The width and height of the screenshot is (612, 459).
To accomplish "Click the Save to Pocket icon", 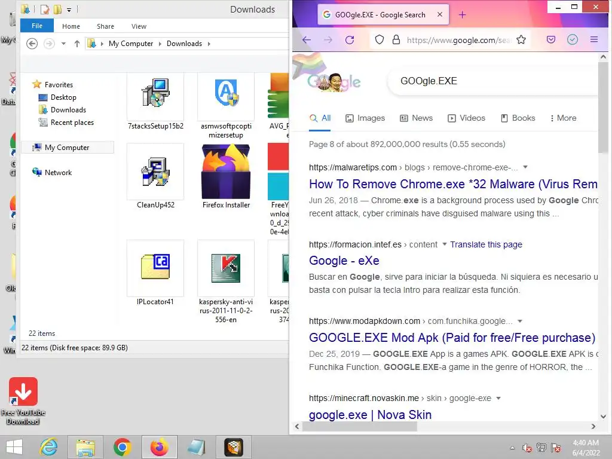I will (550, 40).
